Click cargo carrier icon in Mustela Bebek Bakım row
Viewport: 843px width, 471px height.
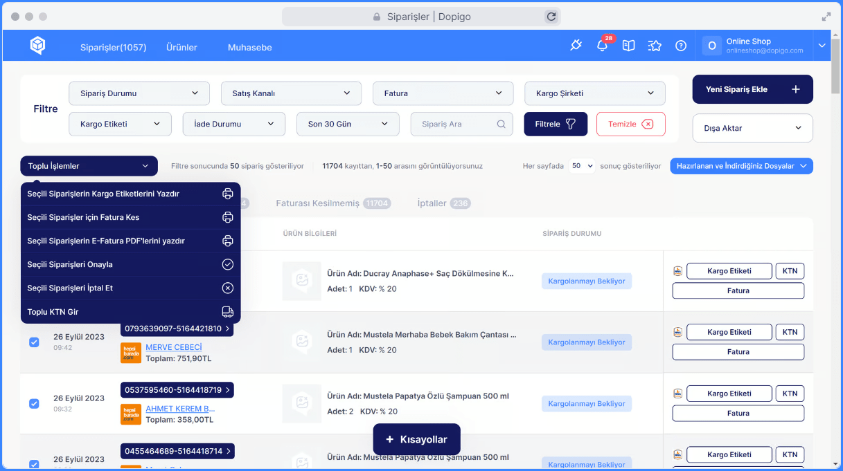(x=677, y=332)
